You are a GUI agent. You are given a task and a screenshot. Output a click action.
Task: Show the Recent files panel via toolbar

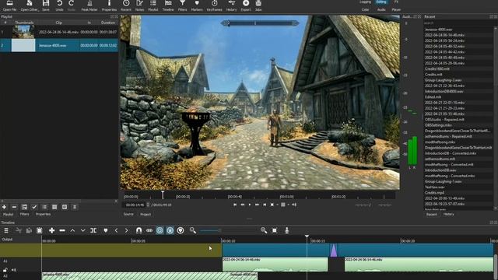[126, 5]
